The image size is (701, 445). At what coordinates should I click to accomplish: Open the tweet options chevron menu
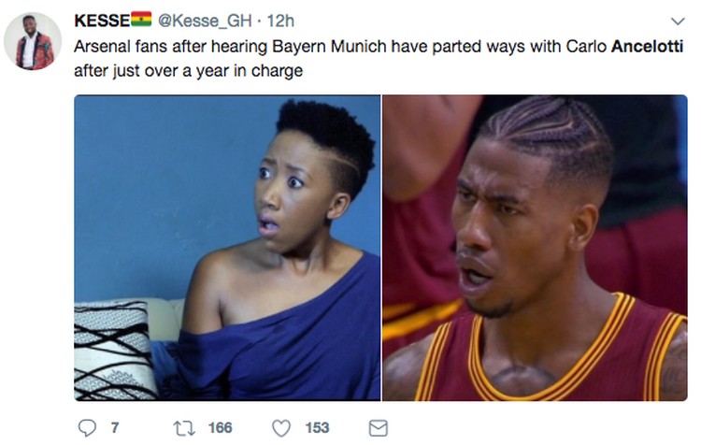coord(678,21)
